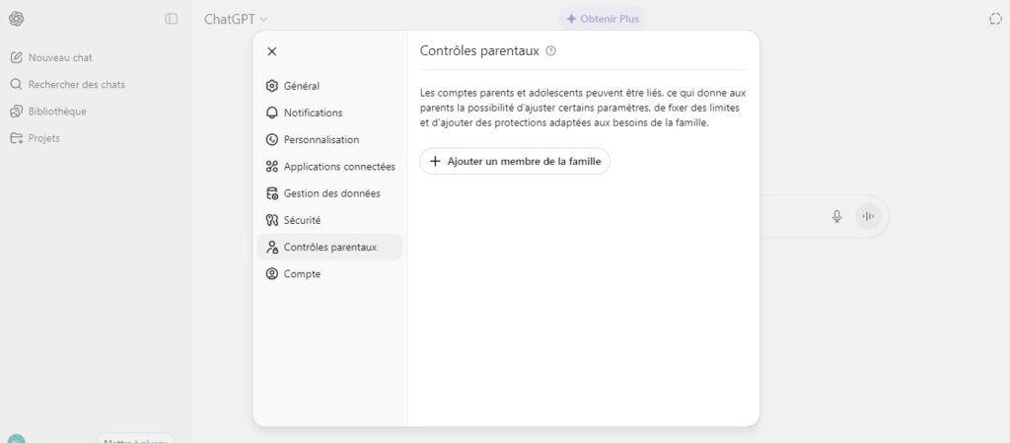Screen dimensions: 1010x443
Task: Select the Compte settings tab
Action: coord(302,273)
